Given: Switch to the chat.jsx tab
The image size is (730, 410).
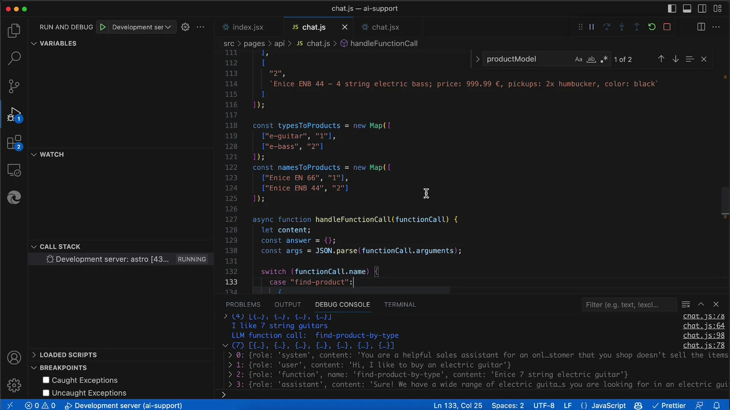Looking at the screenshot, I should (x=385, y=27).
